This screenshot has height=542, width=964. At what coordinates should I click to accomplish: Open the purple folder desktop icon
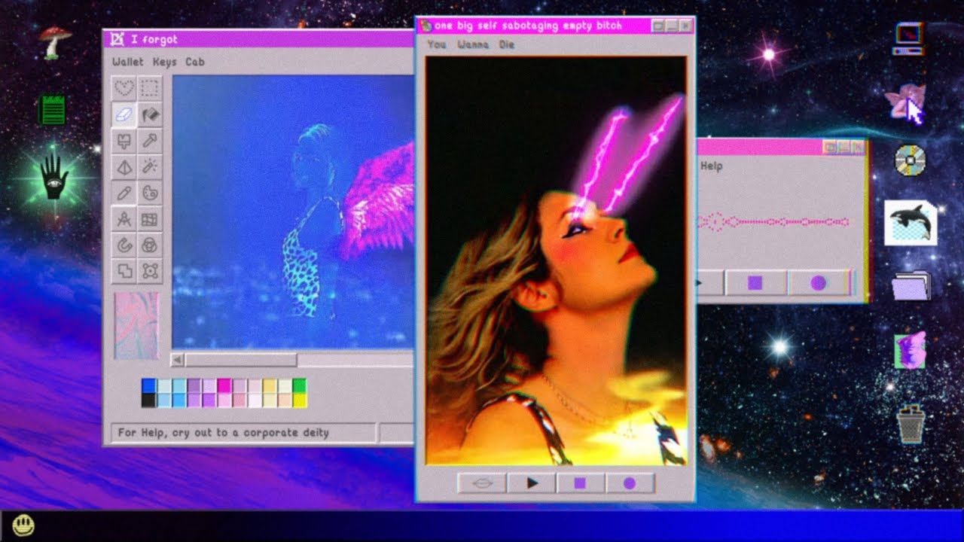point(911,286)
